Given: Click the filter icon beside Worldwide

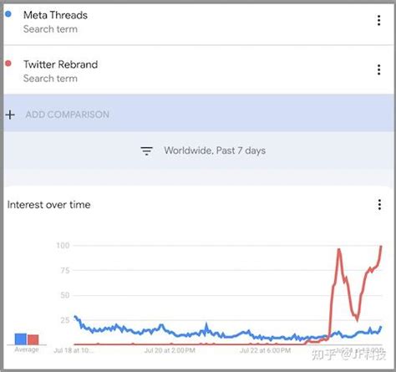Looking at the screenshot, I should (147, 150).
